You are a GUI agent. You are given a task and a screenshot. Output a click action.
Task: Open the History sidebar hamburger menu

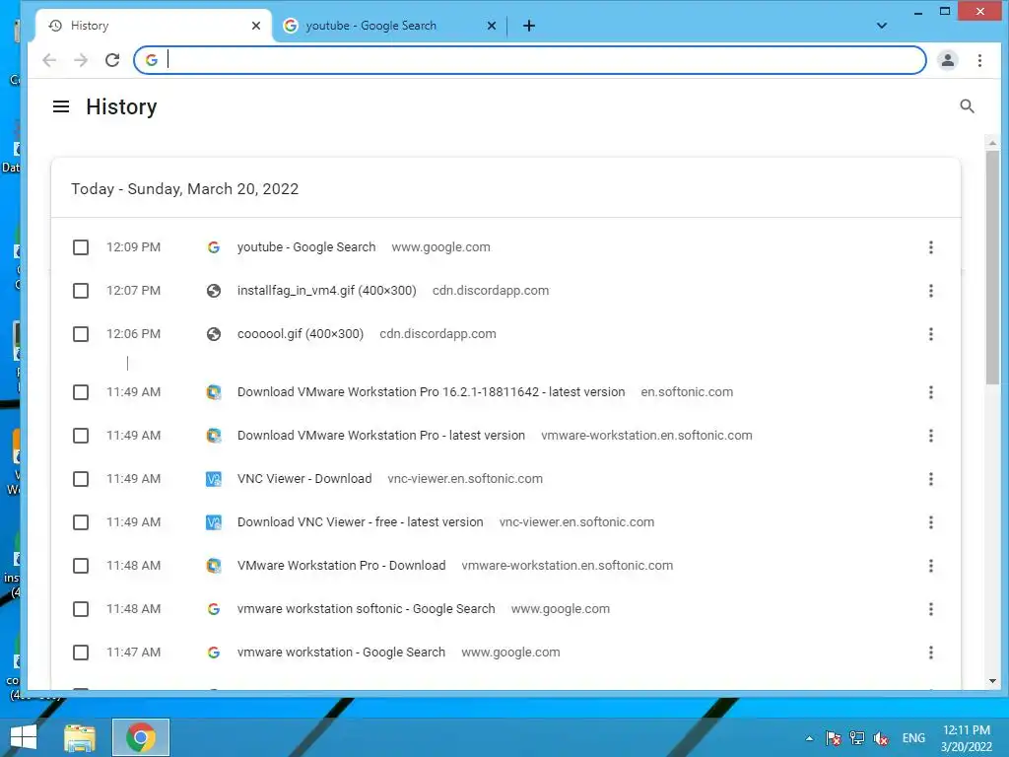pos(60,106)
